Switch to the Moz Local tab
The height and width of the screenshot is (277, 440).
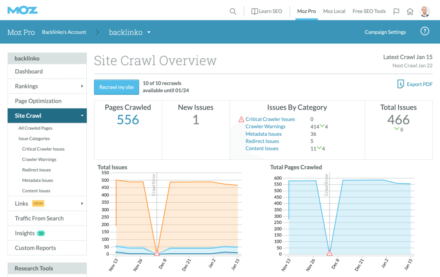[x=334, y=11]
